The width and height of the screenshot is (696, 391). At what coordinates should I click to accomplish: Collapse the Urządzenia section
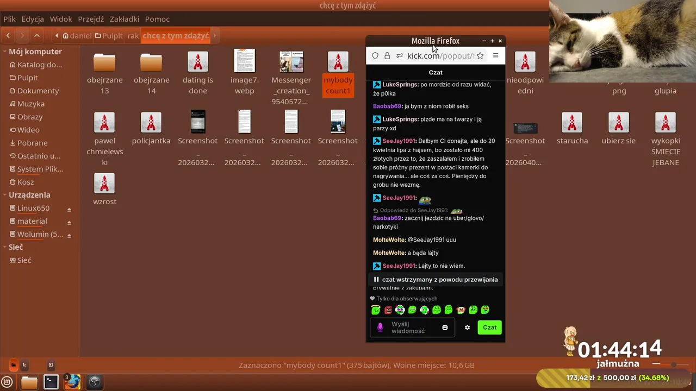[4, 195]
